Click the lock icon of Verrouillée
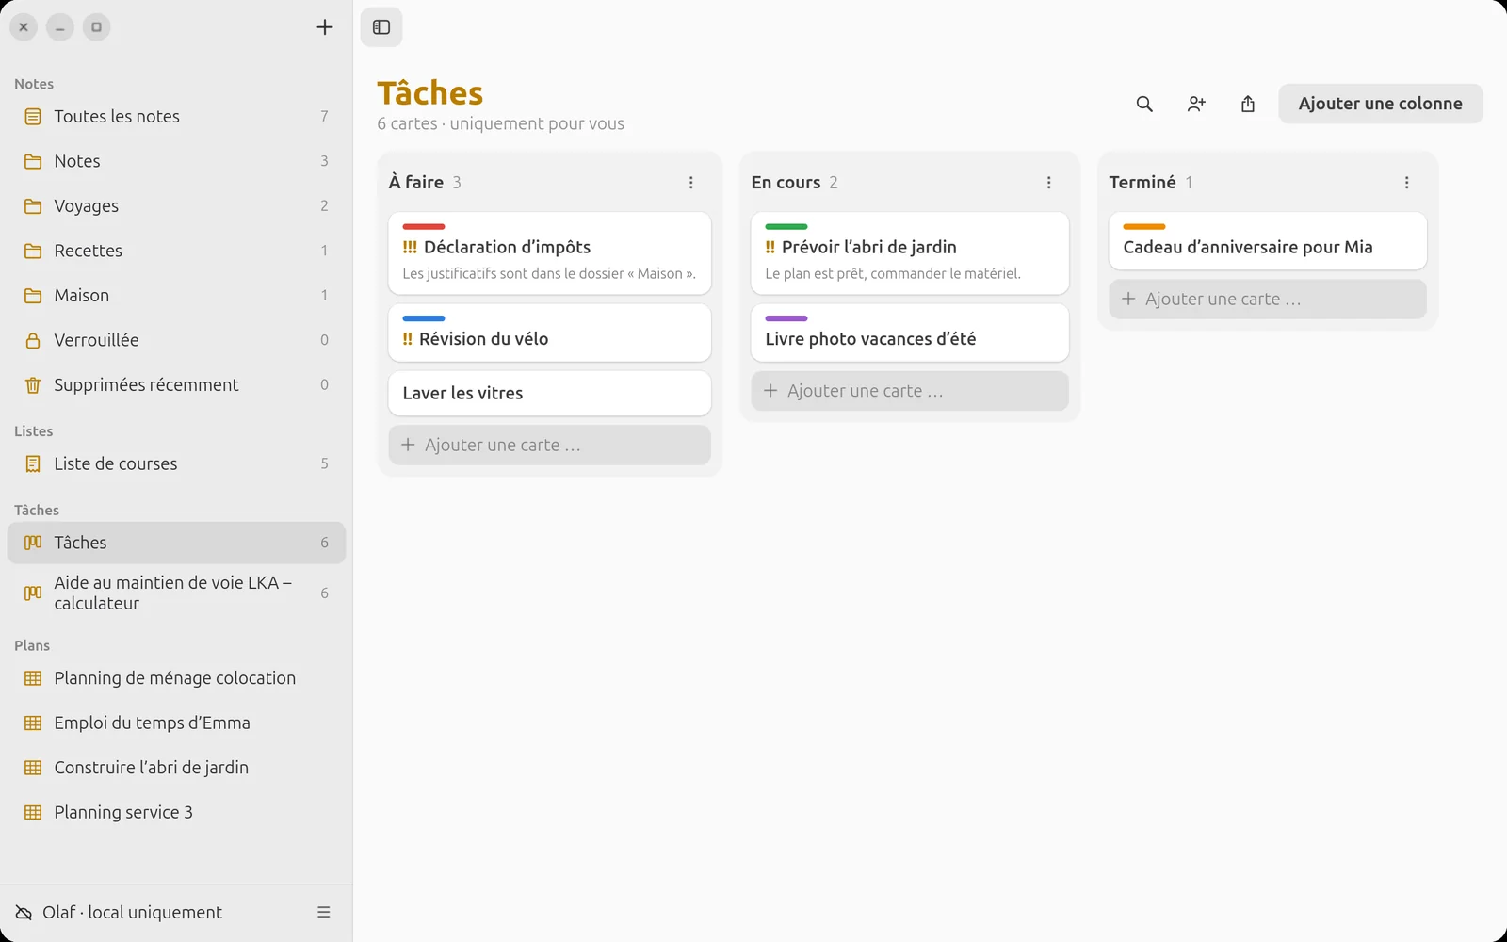This screenshot has height=942, width=1507. pyautogui.click(x=33, y=340)
